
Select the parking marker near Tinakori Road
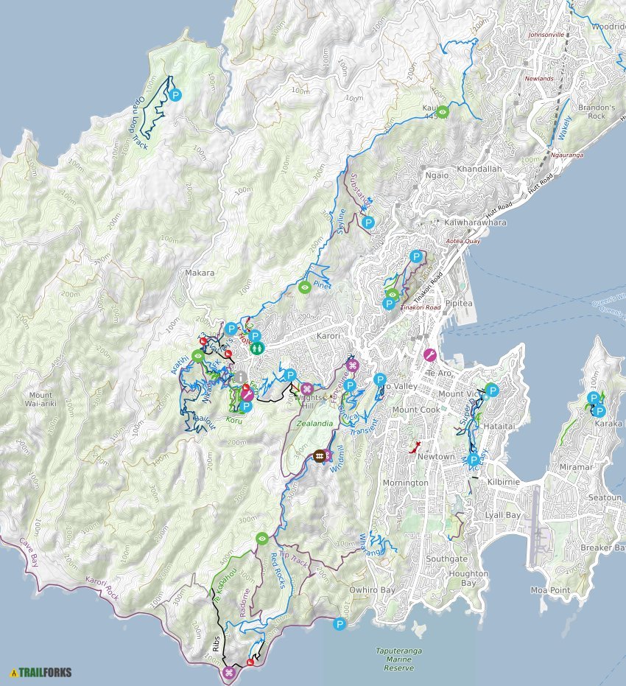click(388, 302)
